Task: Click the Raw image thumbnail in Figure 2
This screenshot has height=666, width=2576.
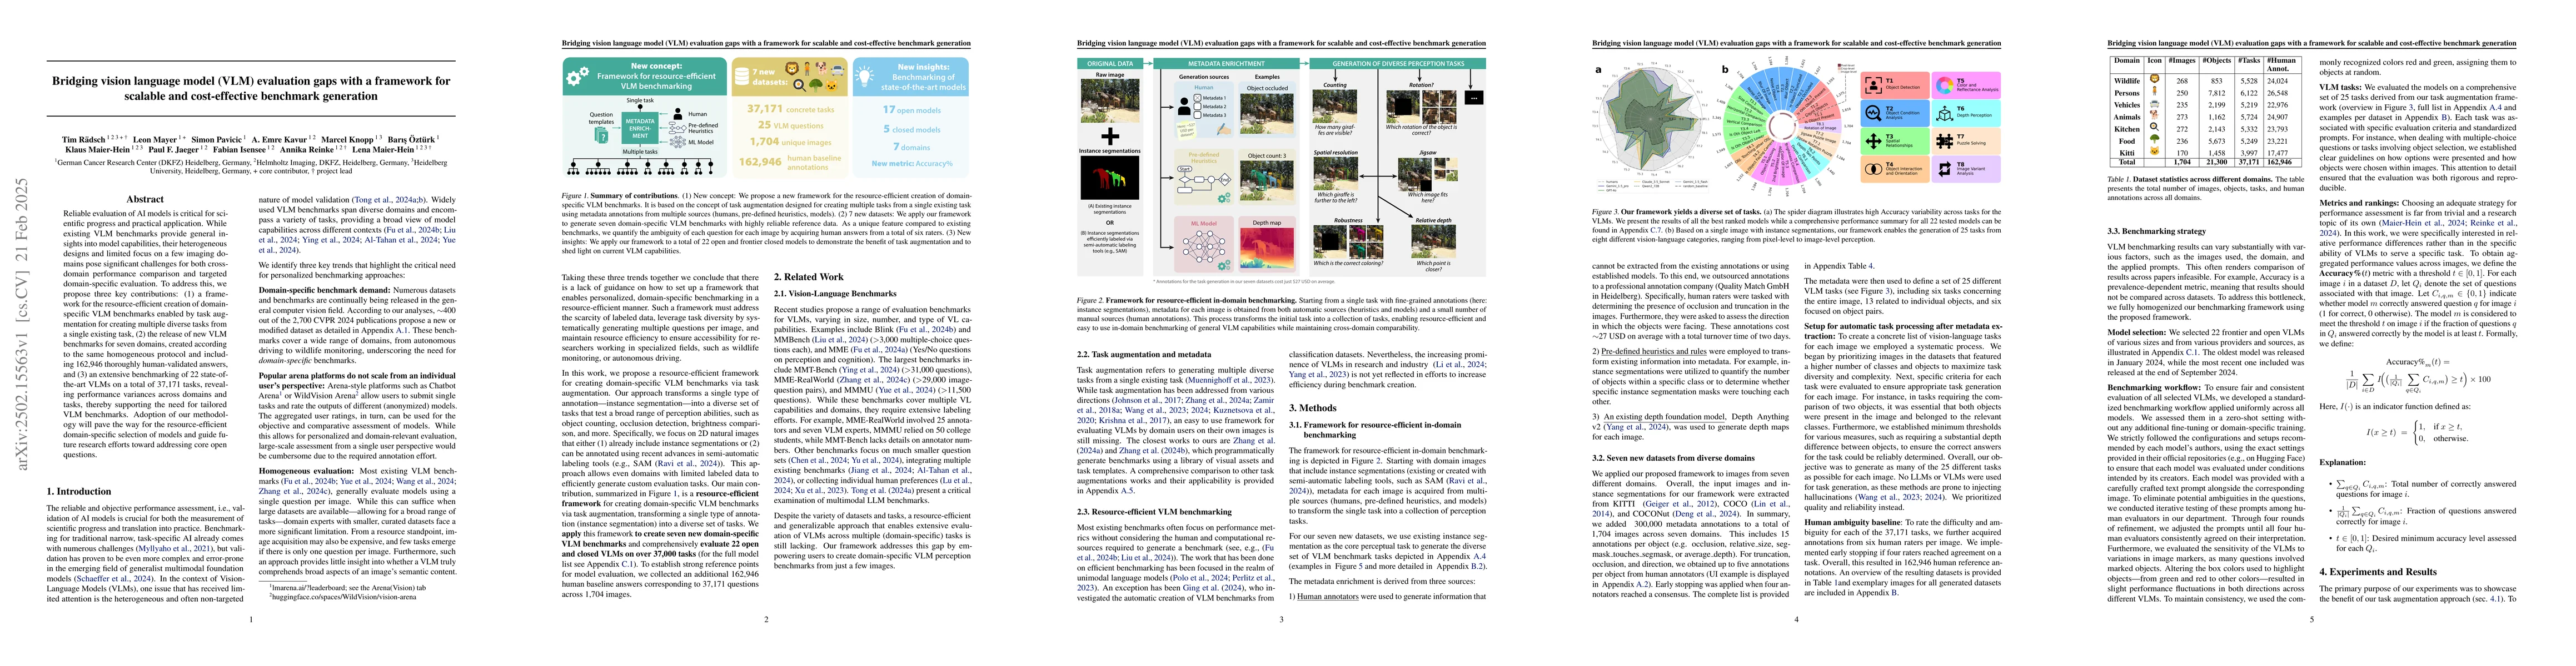Action: [x=1109, y=101]
